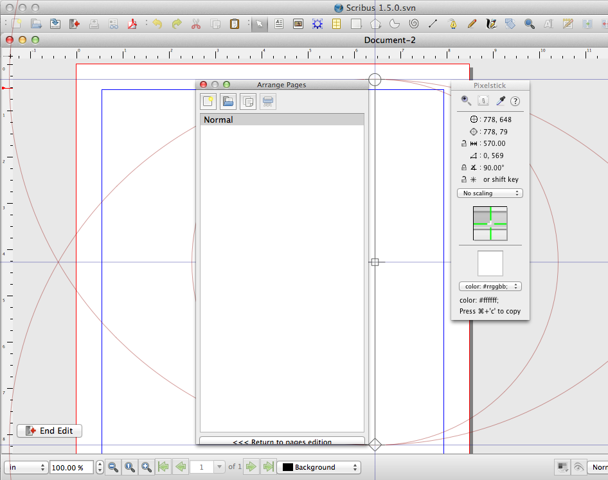Click the white color swatch in Pixelstick
The image size is (608, 480).
(x=490, y=263)
